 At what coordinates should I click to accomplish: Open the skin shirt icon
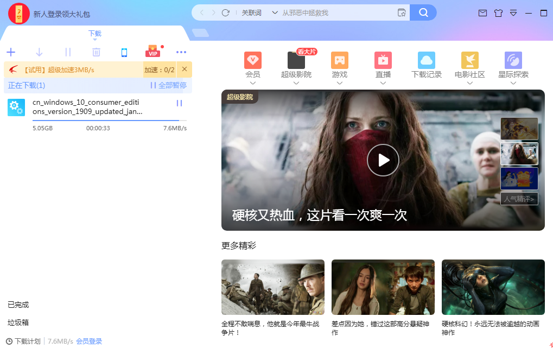[x=498, y=13]
